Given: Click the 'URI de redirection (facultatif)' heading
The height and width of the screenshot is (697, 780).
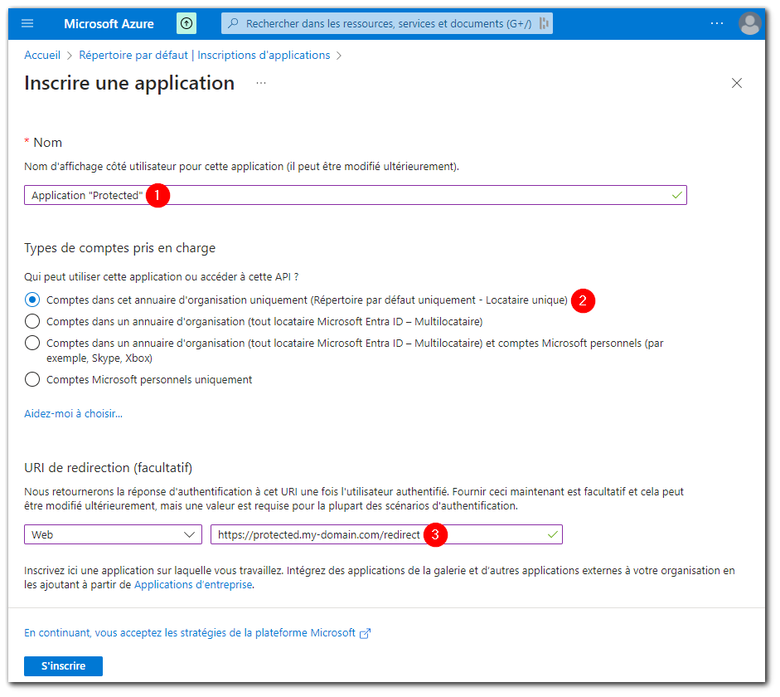Looking at the screenshot, I should click(108, 468).
